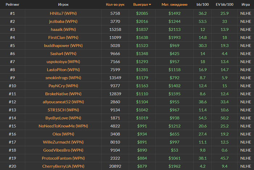Click the sort arrow beside Выиграл
The width and height of the screenshot is (254, 170).
click(x=150, y=5)
